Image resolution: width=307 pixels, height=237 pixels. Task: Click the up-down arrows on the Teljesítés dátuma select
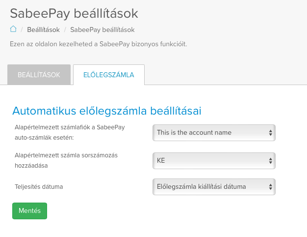[x=270, y=187]
